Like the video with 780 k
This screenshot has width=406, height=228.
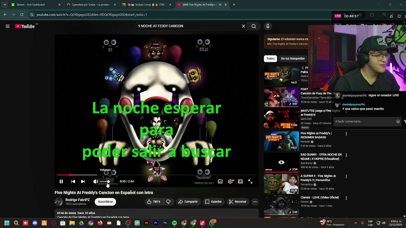tap(154, 202)
